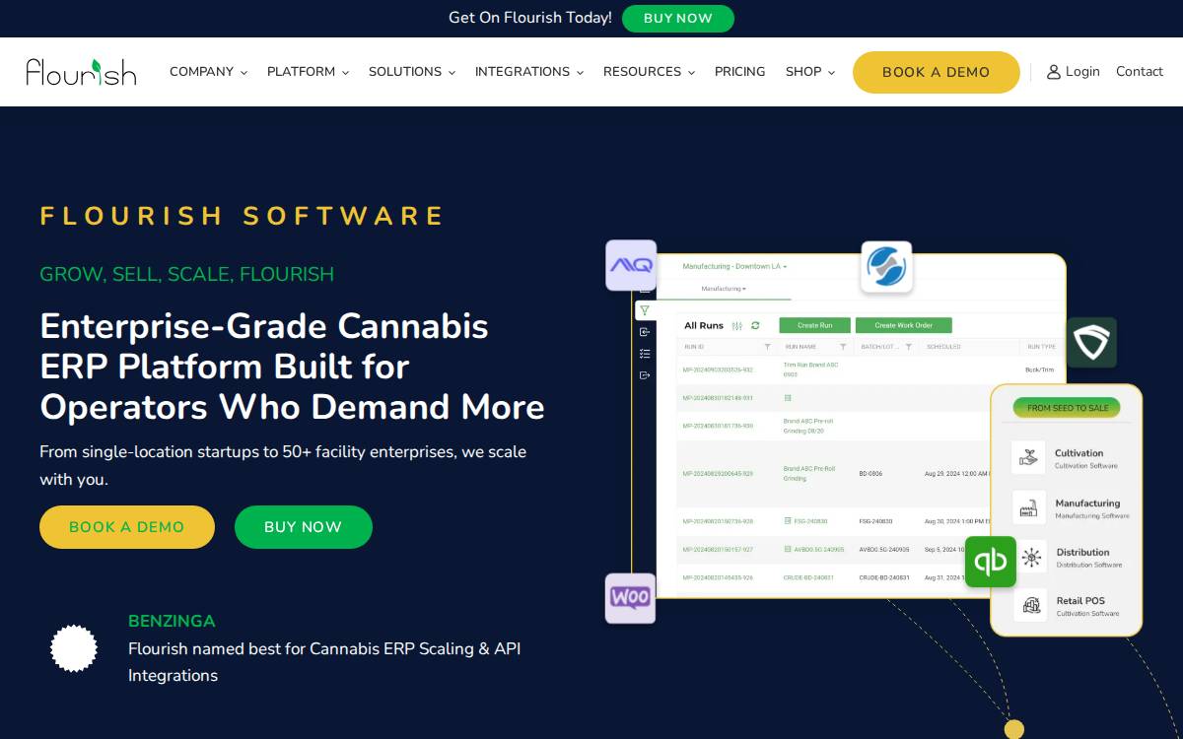The height and width of the screenshot is (739, 1183).
Task: Click the list icon beside AVB00.5G-240905 run name
Action: tap(788, 549)
